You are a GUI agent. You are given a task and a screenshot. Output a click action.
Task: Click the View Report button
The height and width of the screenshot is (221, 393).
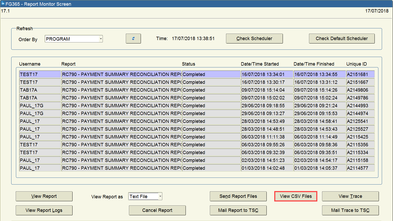(x=44, y=196)
